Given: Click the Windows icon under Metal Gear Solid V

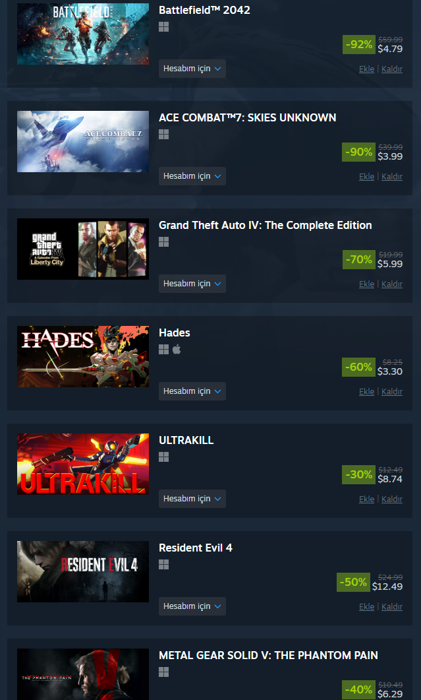Looking at the screenshot, I should 163,672.
